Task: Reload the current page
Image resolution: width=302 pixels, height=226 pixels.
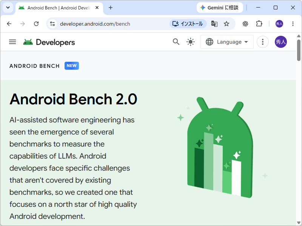Action: (36, 24)
